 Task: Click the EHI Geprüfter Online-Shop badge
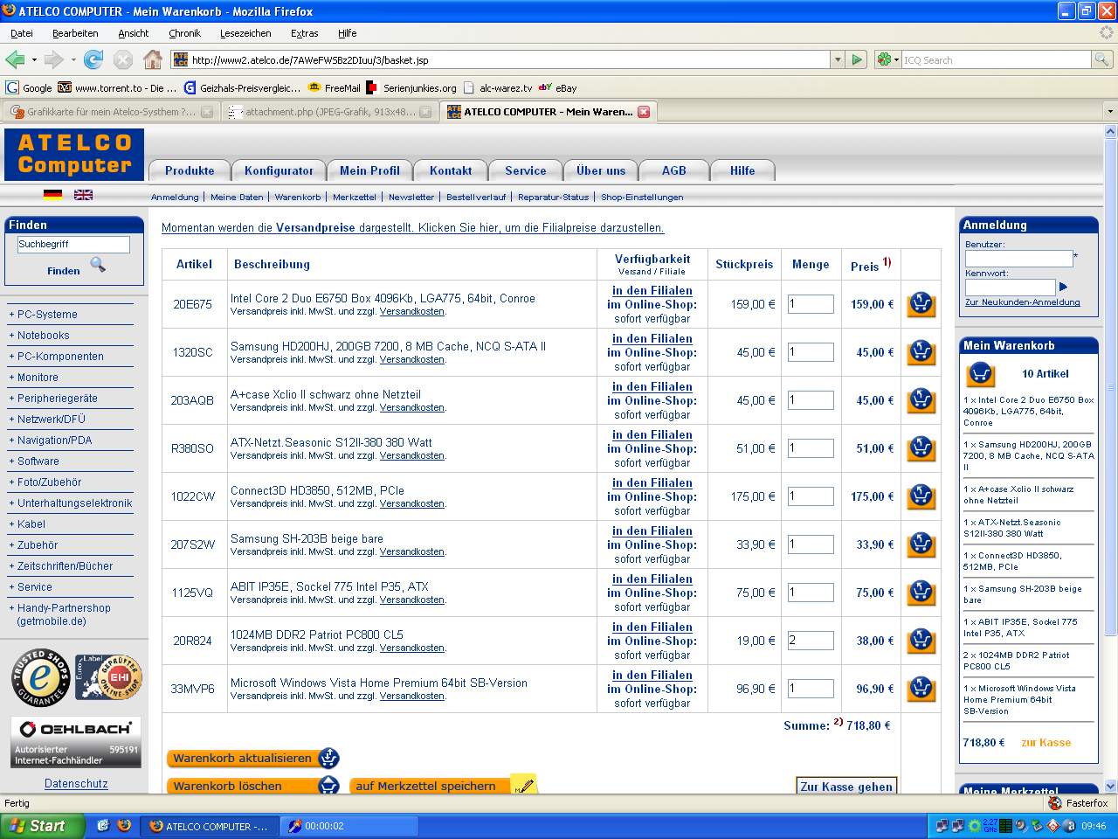[x=107, y=677]
